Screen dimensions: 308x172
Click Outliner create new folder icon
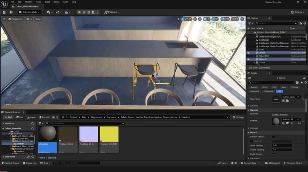[301, 23]
